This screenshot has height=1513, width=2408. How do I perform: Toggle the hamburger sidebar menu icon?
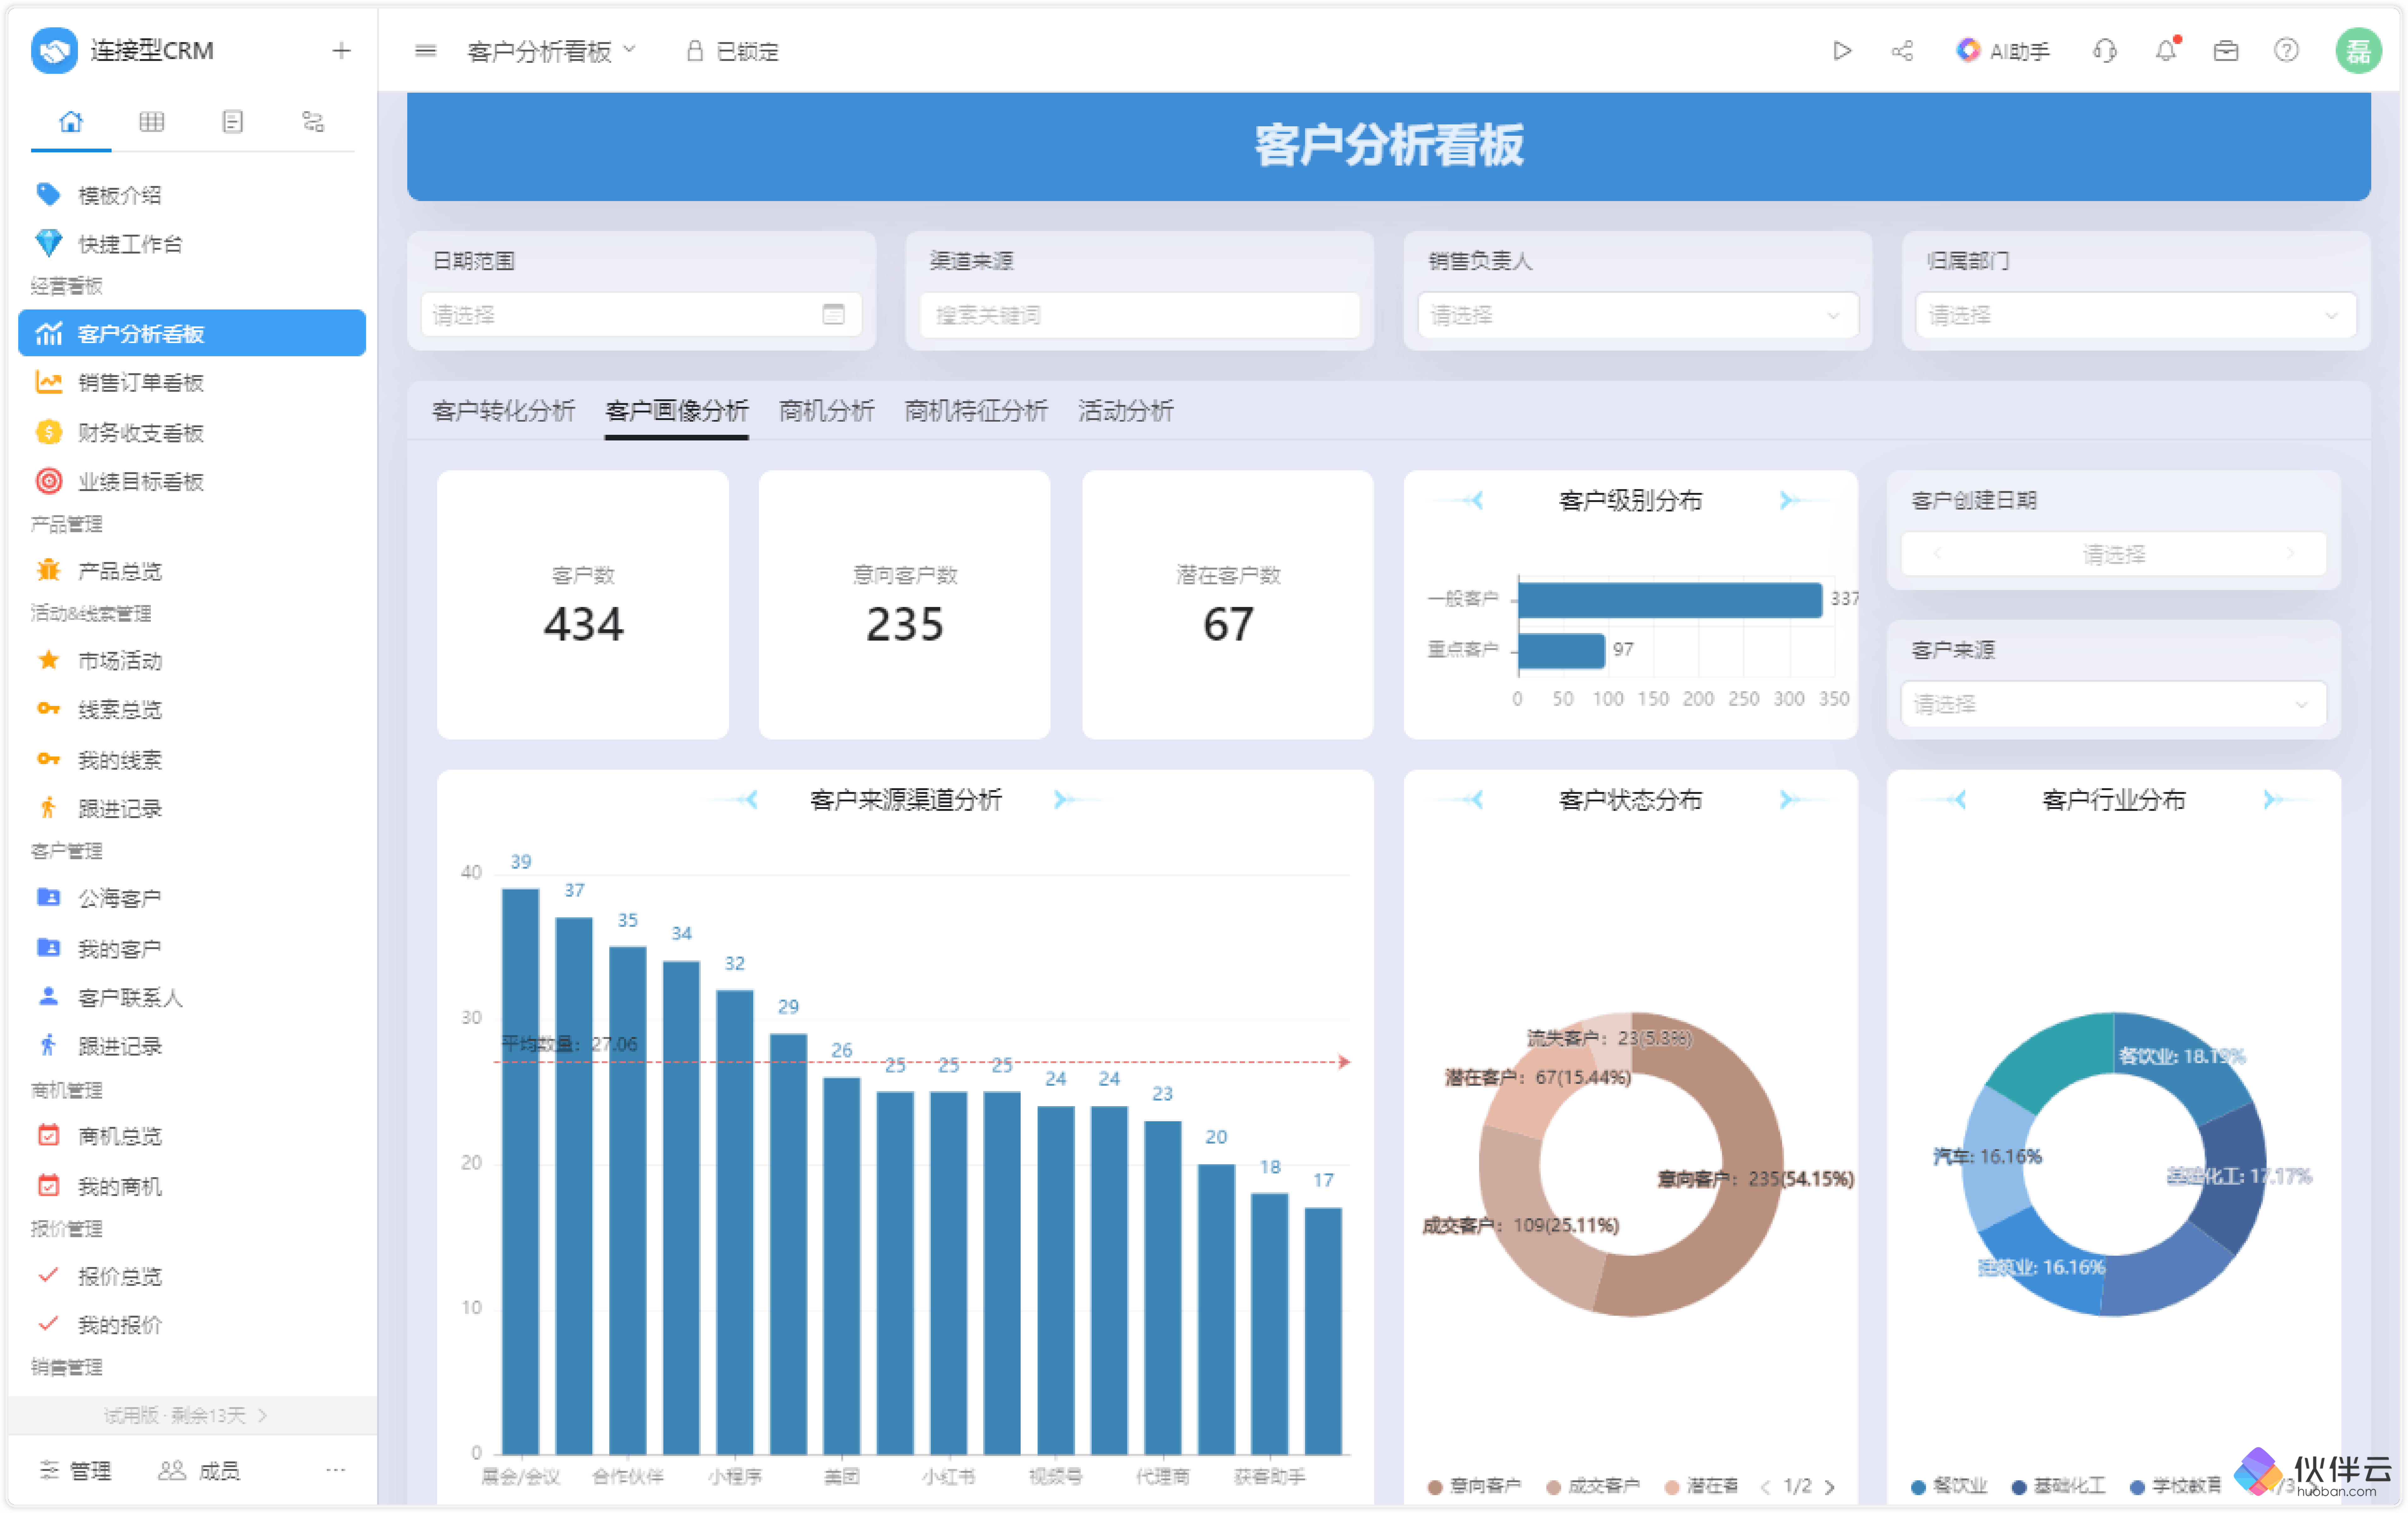click(x=426, y=51)
